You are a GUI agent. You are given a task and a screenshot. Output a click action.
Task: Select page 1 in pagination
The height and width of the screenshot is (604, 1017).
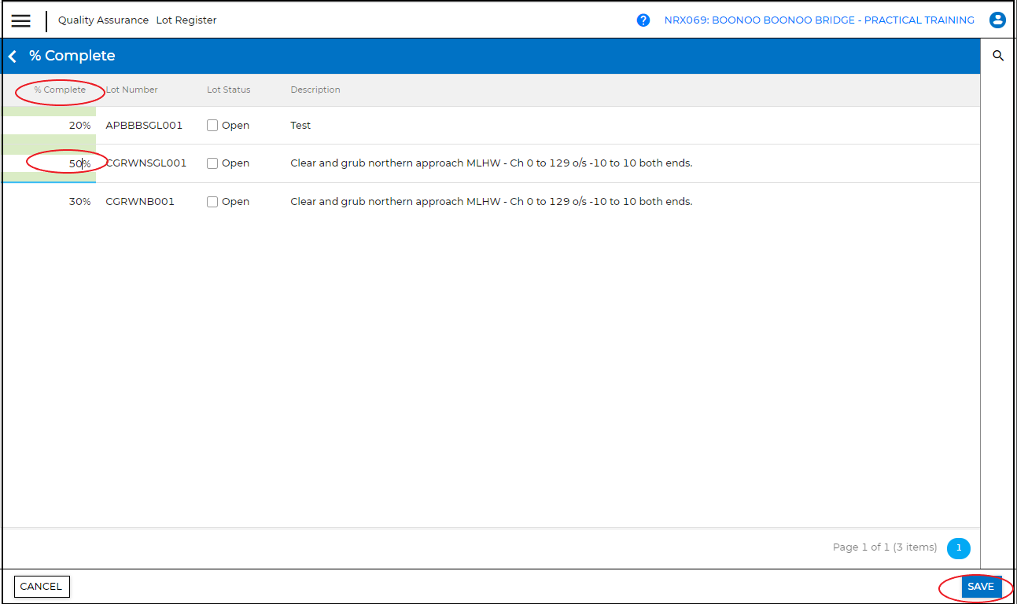coord(958,548)
